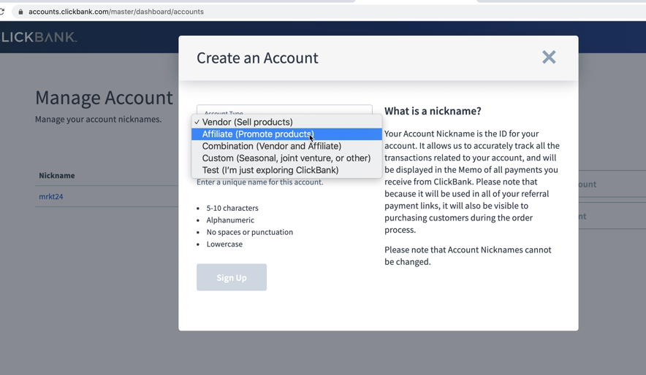Viewport: 646px width, 375px height.
Task: Click the 'What is a nickname?' heading
Action: [433, 111]
